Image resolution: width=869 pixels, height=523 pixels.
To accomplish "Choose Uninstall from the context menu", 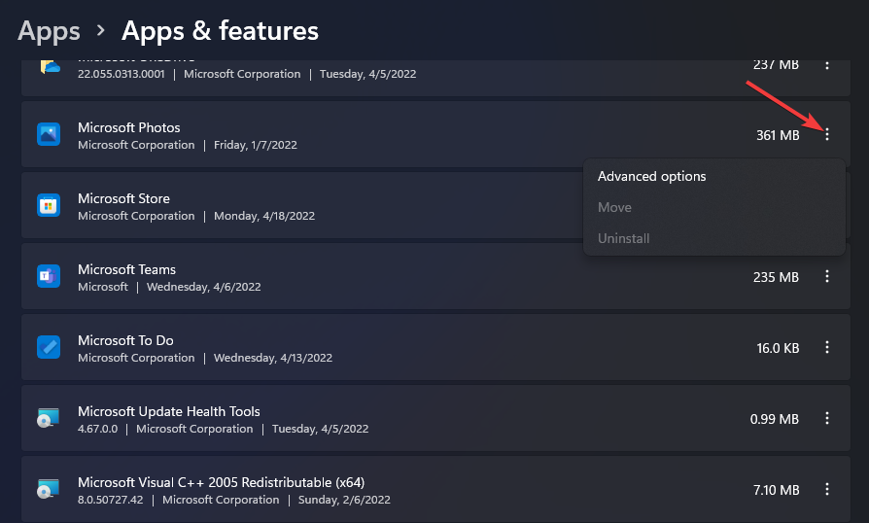I will click(x=623, y=238).
